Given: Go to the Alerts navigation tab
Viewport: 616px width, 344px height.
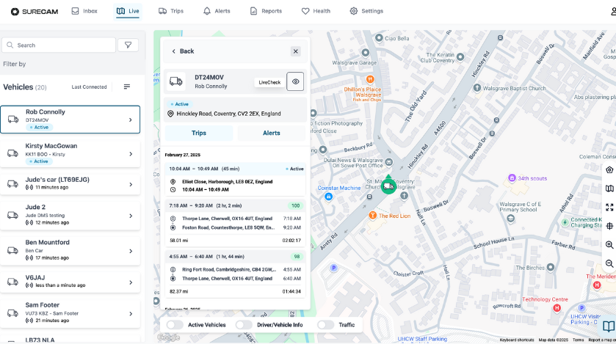Looking at the screenshot, I should click(x=217, y=11).
